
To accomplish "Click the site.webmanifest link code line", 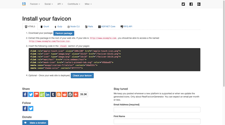I will click(58, 60).
